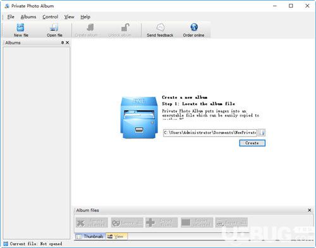The image size is (316, 248).
Task: Click the Order online globe icon
Action: tap(194, 27)
